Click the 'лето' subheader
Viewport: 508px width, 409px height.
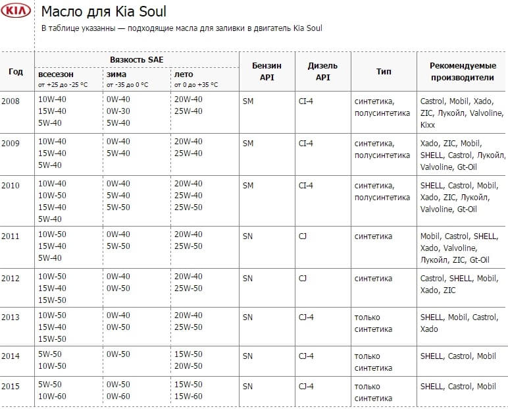184,74
